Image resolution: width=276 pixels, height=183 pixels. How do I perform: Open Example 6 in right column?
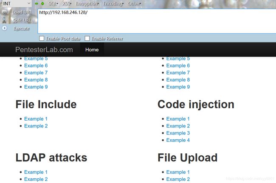click(x=178, y=66)
